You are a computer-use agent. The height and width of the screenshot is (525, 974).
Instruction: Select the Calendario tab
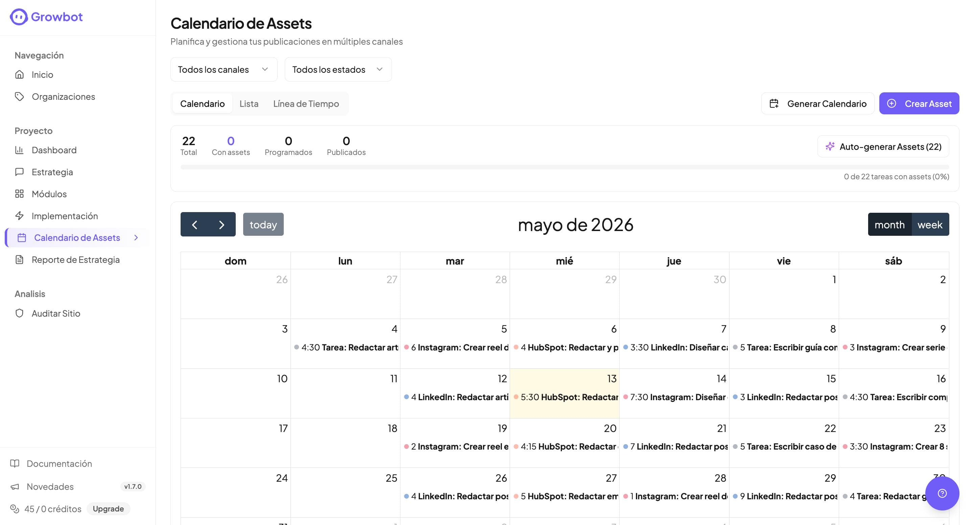click(202, 103)
